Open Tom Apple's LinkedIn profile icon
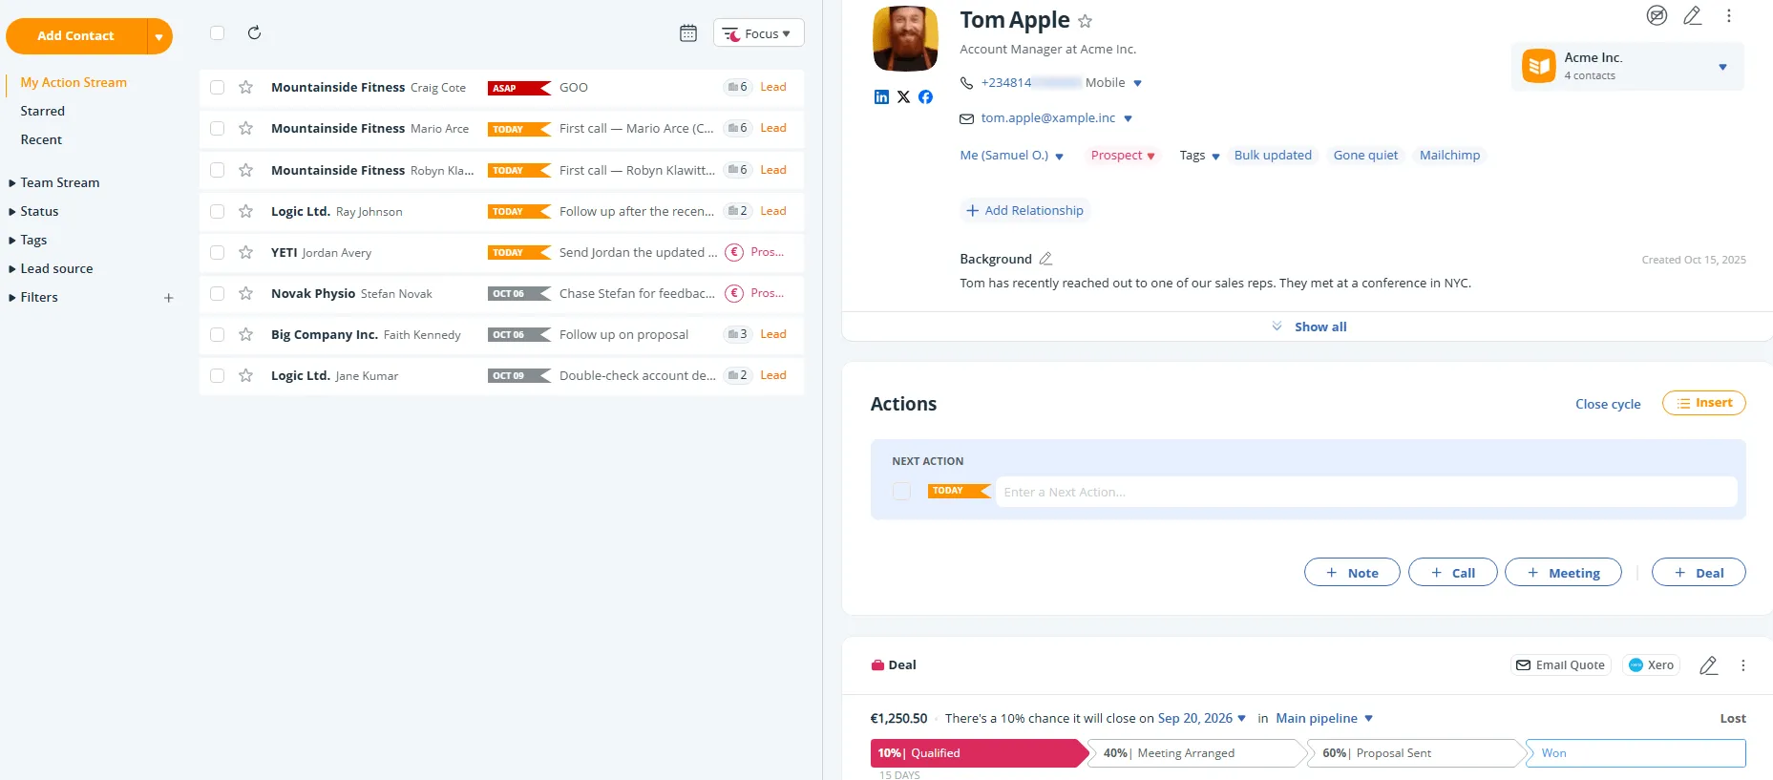 click(881, 96)
